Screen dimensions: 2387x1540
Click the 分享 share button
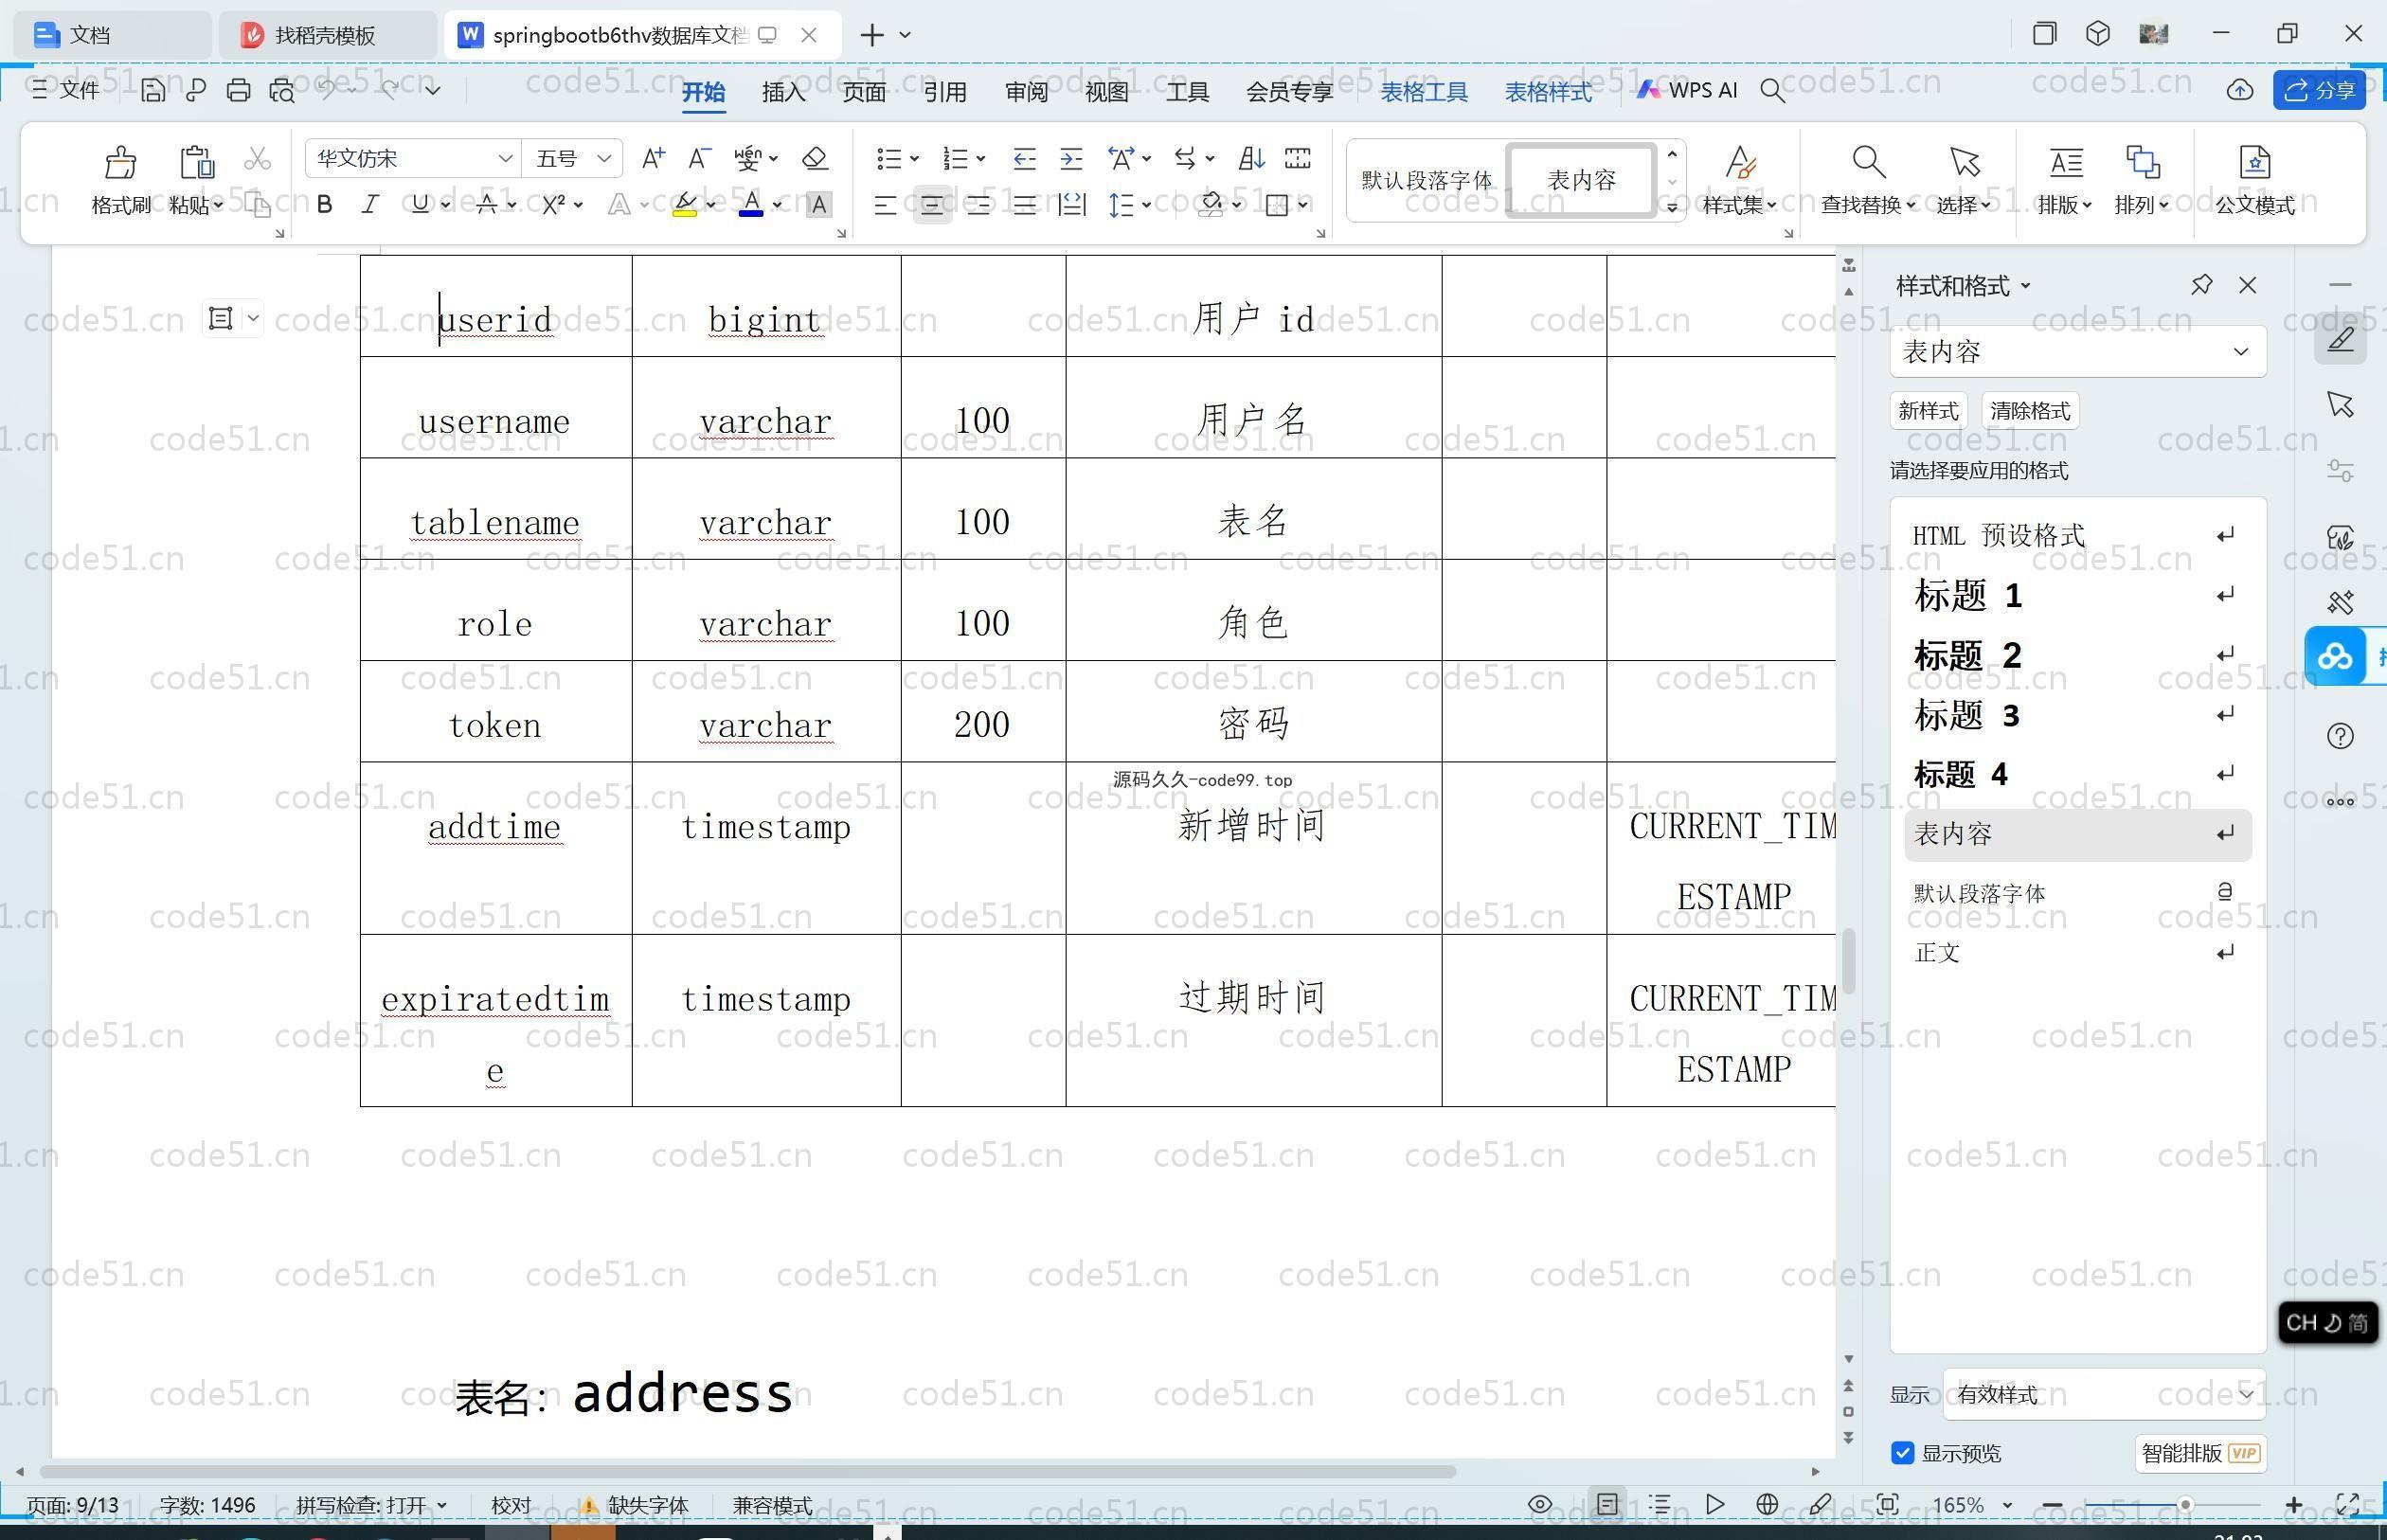coord(2319,90)
